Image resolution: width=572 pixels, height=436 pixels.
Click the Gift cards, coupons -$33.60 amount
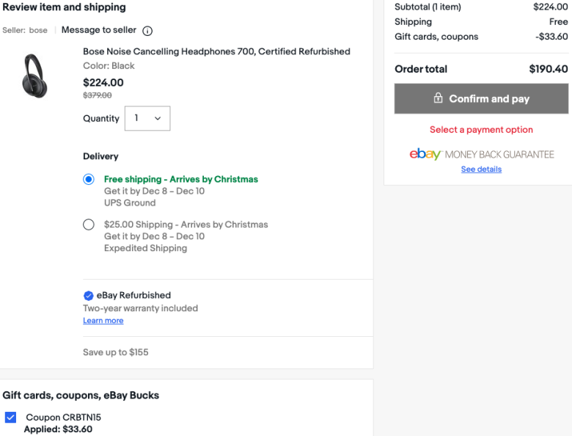[x=551, y=37]
